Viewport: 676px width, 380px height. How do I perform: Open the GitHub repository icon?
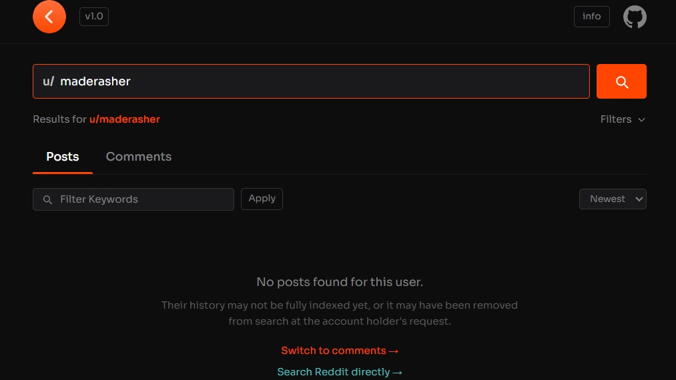[x=635, y=17]
